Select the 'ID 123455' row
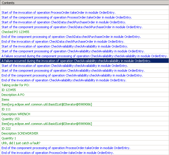This screenshot has width=169, height=155. [84, 90]
